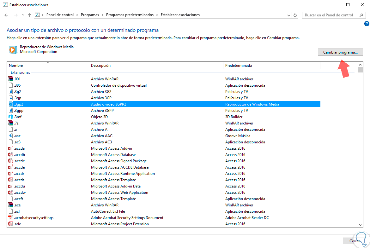Click the WinRAR icon of .ace extension
The height and width of the screenshot is (248, 370).
tap(11, 205)
